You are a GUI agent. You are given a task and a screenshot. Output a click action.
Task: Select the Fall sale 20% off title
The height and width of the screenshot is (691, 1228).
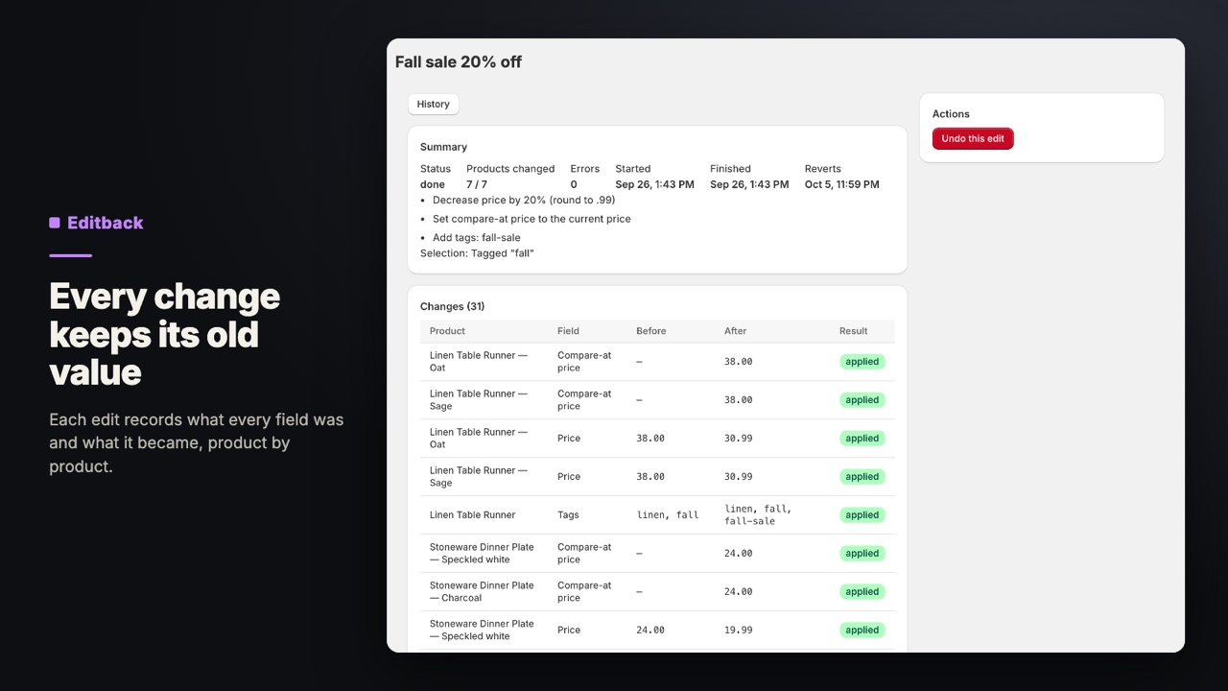click(x=459, y=62)
